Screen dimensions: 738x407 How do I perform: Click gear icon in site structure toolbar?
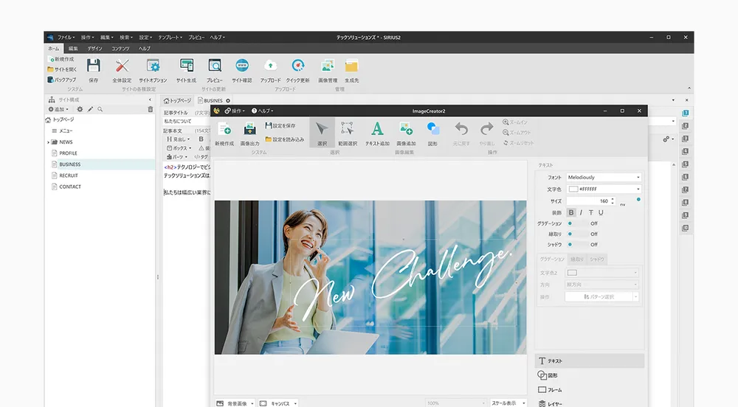click(x=80, y=109)
